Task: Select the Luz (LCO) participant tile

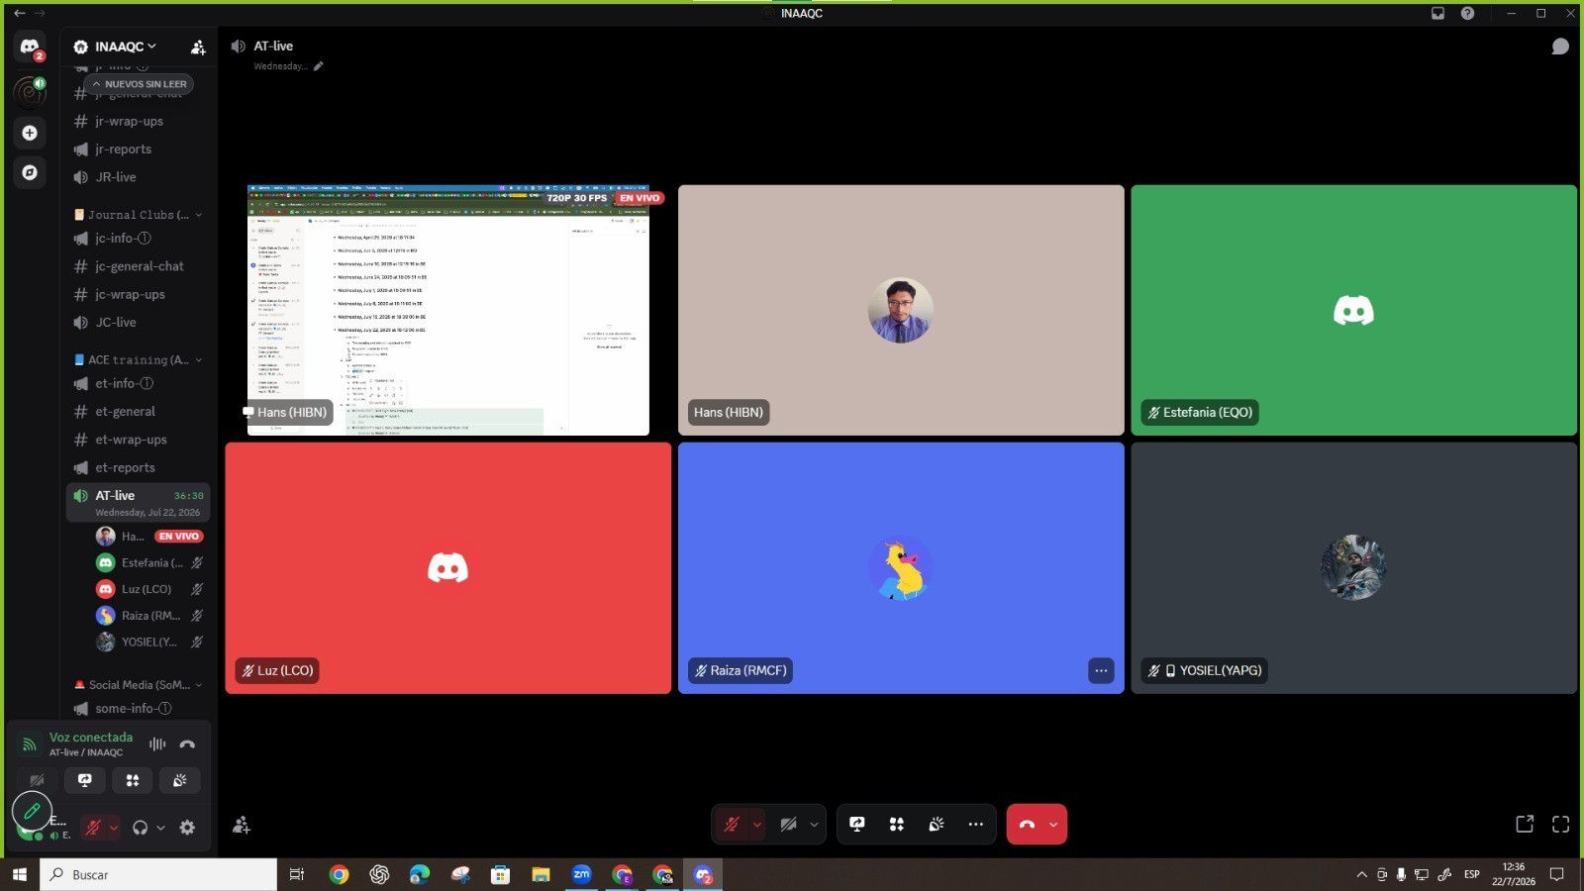Action: point(447,567)
